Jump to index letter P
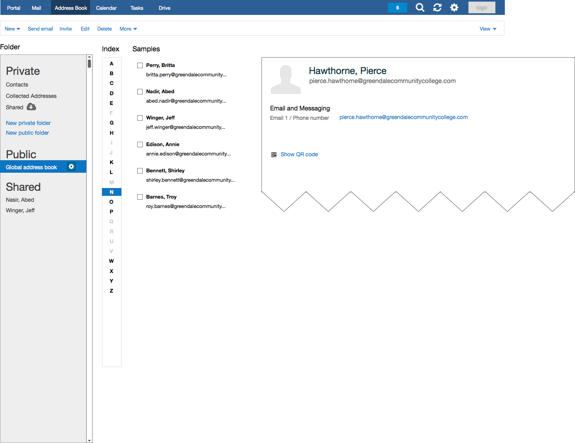 coord(111,212)
